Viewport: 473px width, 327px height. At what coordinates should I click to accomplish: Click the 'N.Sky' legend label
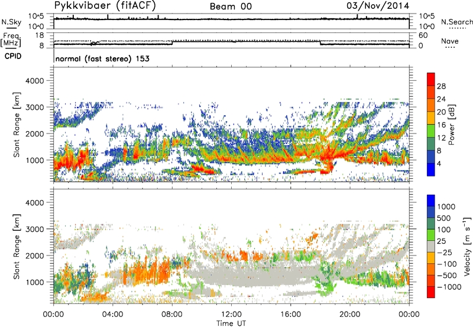click(11, 22)
